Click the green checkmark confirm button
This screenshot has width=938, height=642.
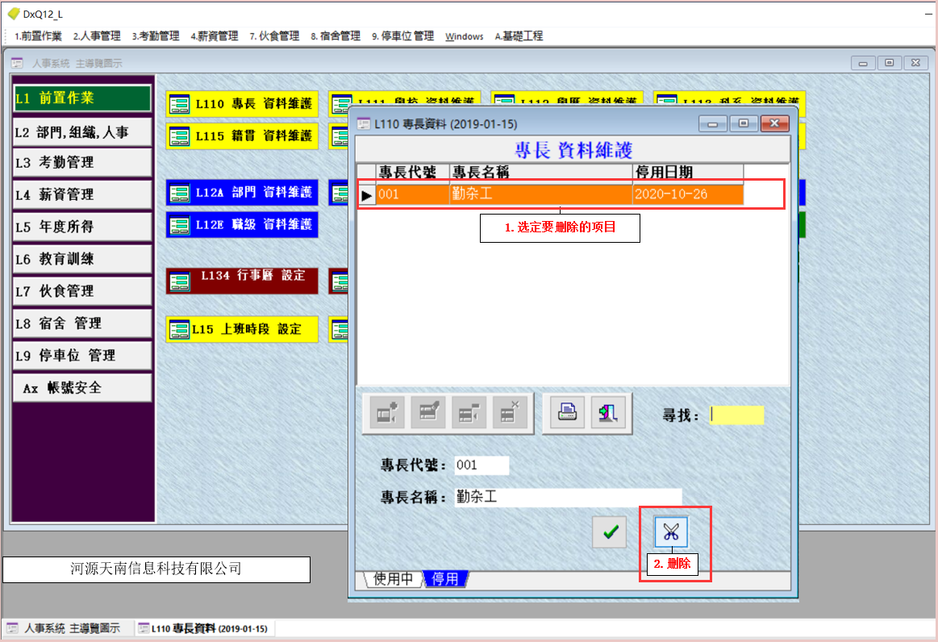tap(610, 532)
